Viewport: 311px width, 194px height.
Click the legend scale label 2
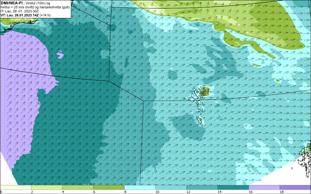[32, 192]
